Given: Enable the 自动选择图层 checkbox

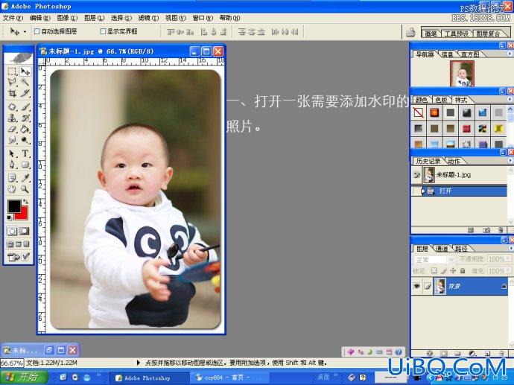Looking at the screenshot, I should [x=37, y=31].
